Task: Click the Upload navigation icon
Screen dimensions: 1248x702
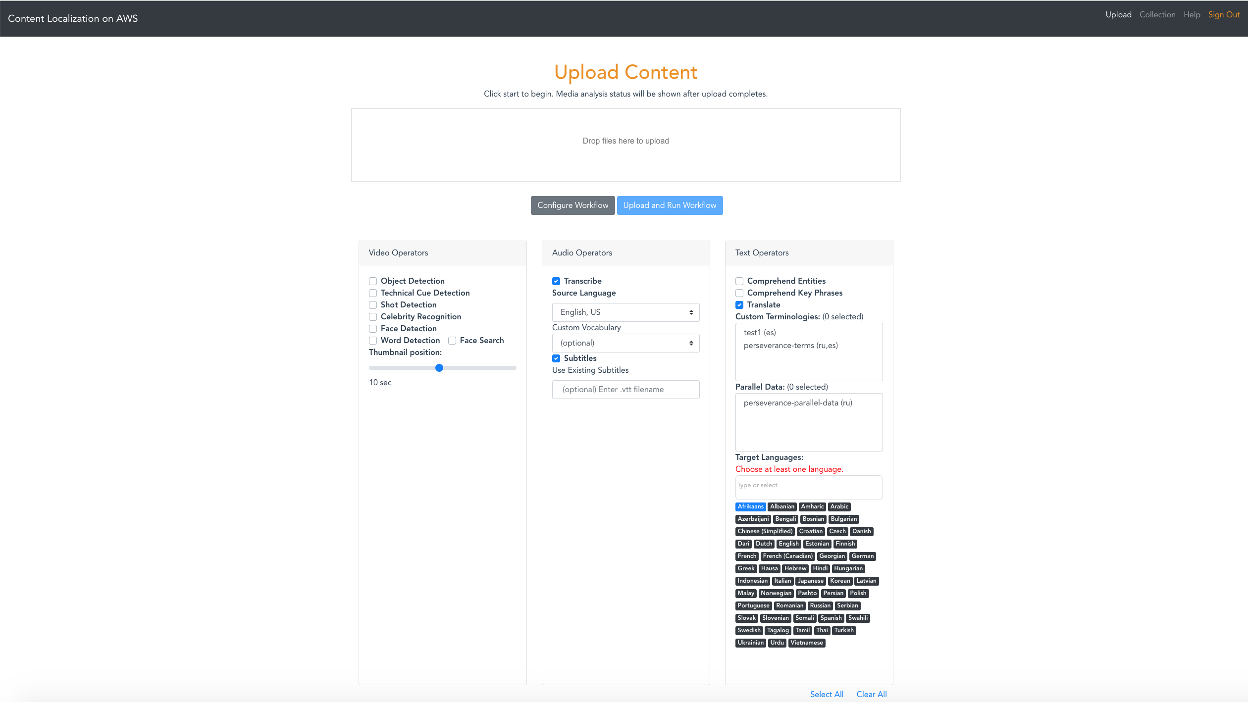Action: (x=1119, y=14)
